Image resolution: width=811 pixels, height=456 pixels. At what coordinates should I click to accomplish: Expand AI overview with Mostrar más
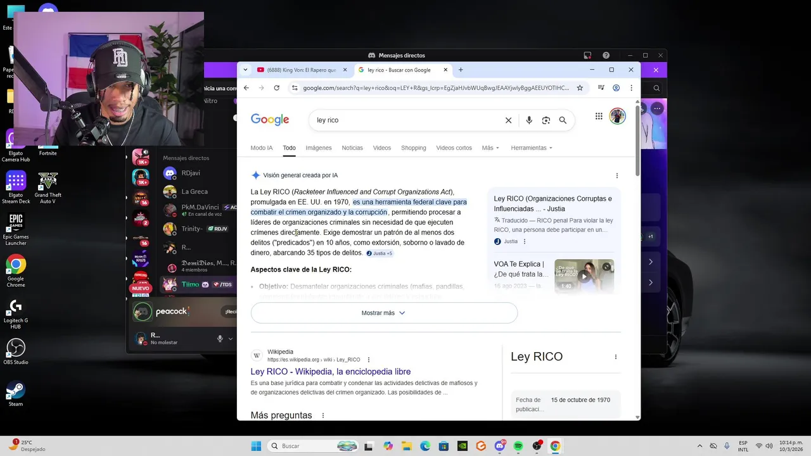[384, 313]
